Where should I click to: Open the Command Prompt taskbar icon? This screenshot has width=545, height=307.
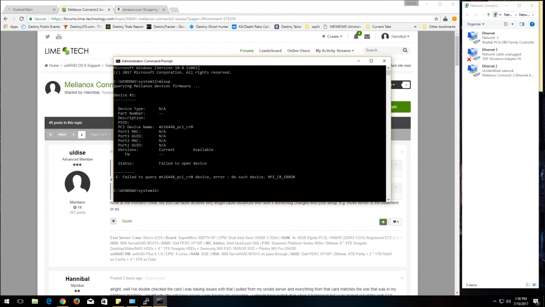(160, 302)
